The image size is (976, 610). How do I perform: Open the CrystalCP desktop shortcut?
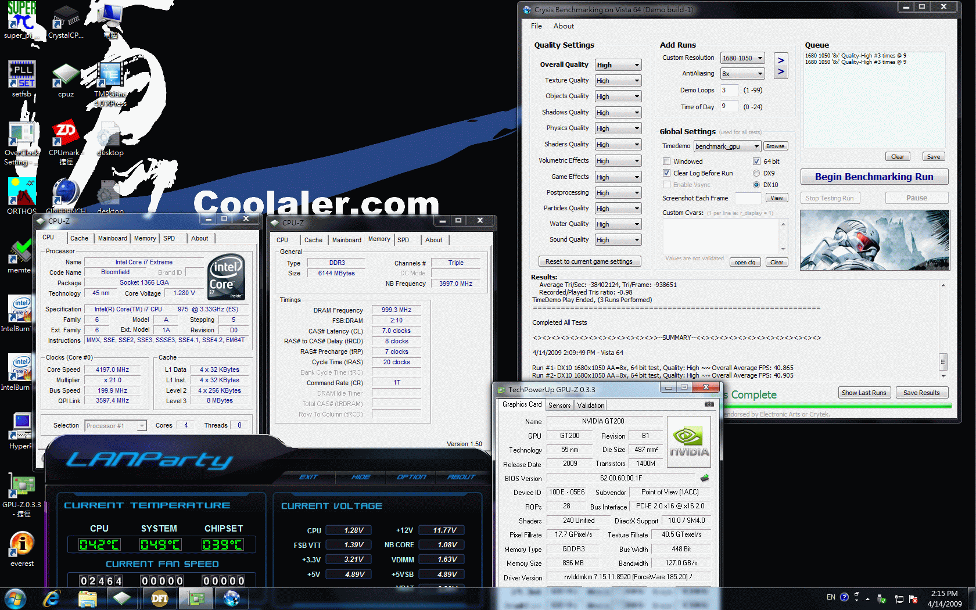click(66, 20)
